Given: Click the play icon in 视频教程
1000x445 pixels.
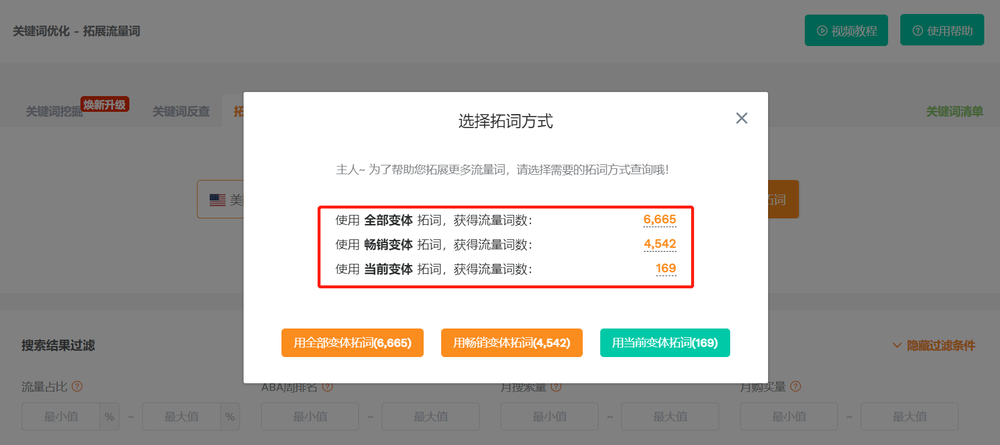Looking at the screenshot, I should coord(822,31).
